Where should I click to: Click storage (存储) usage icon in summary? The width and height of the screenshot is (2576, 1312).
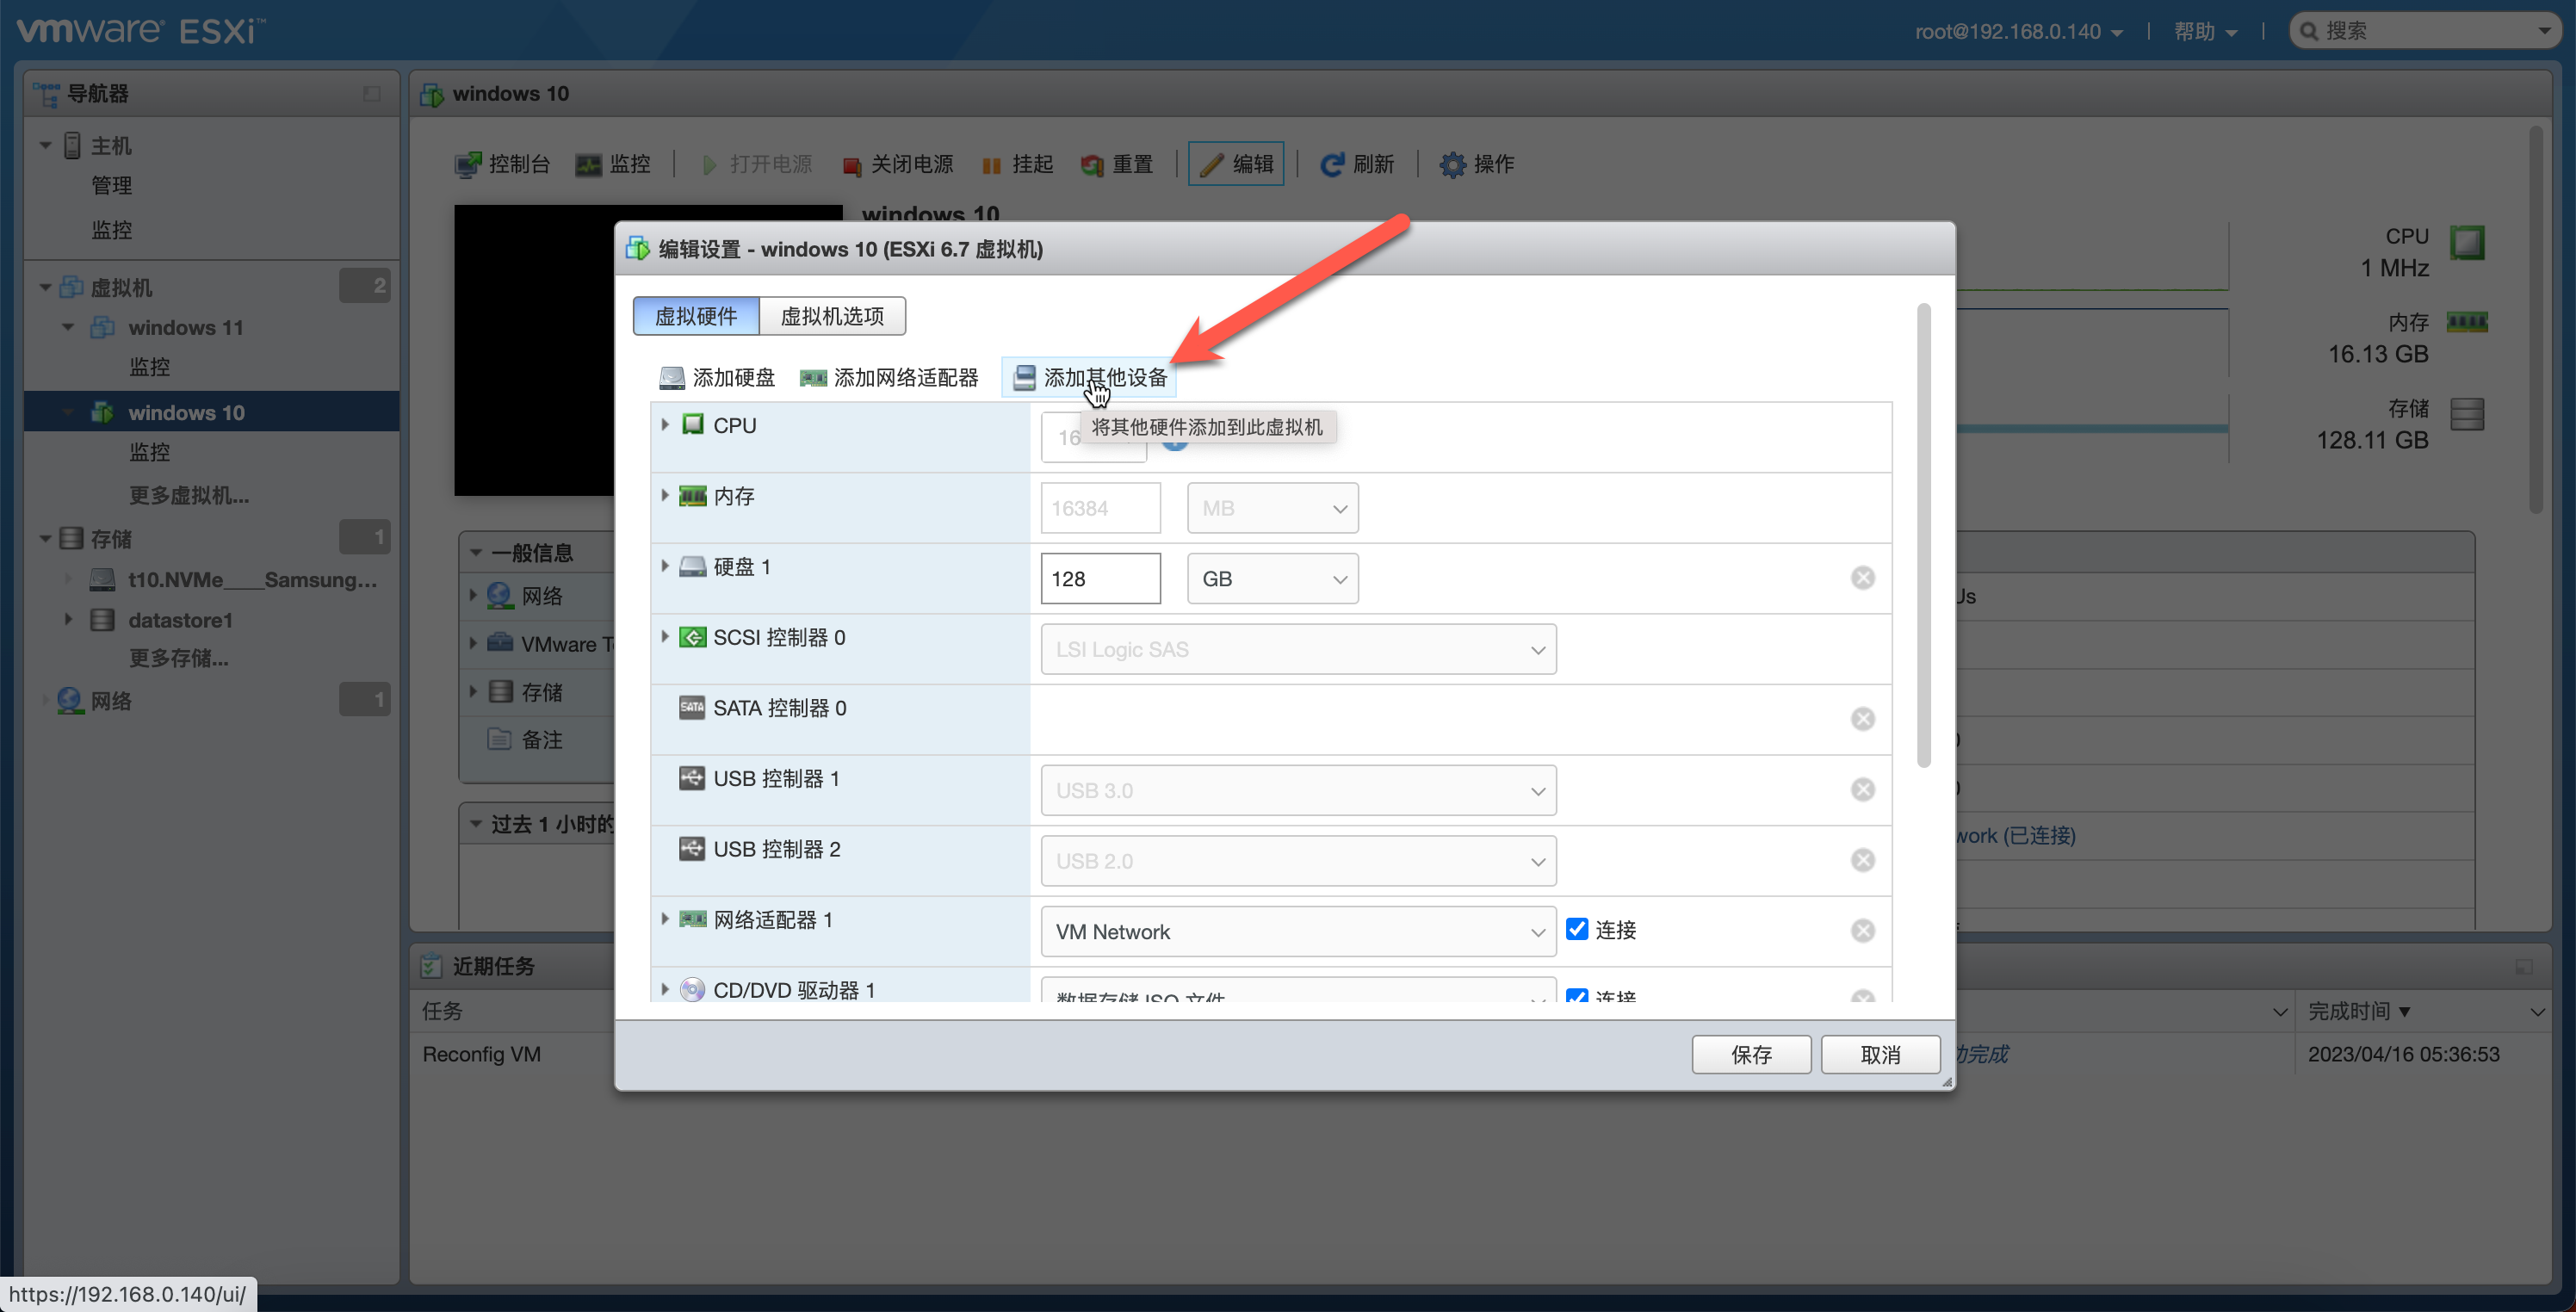tap(2467, 413)
